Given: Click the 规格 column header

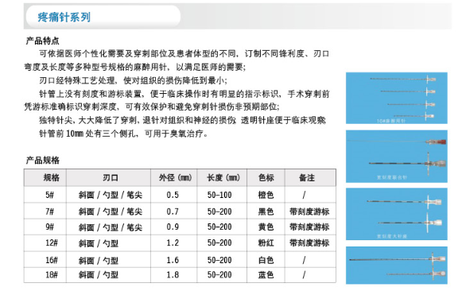Looking at the screenshot, I should pyautogui.click(x=51, y=178).
